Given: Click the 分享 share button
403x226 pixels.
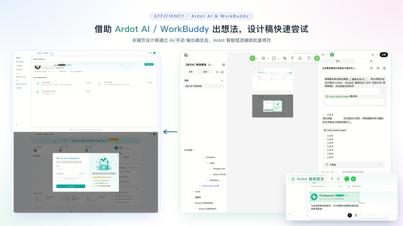Looking at the screenshot, I should point(384,55).
